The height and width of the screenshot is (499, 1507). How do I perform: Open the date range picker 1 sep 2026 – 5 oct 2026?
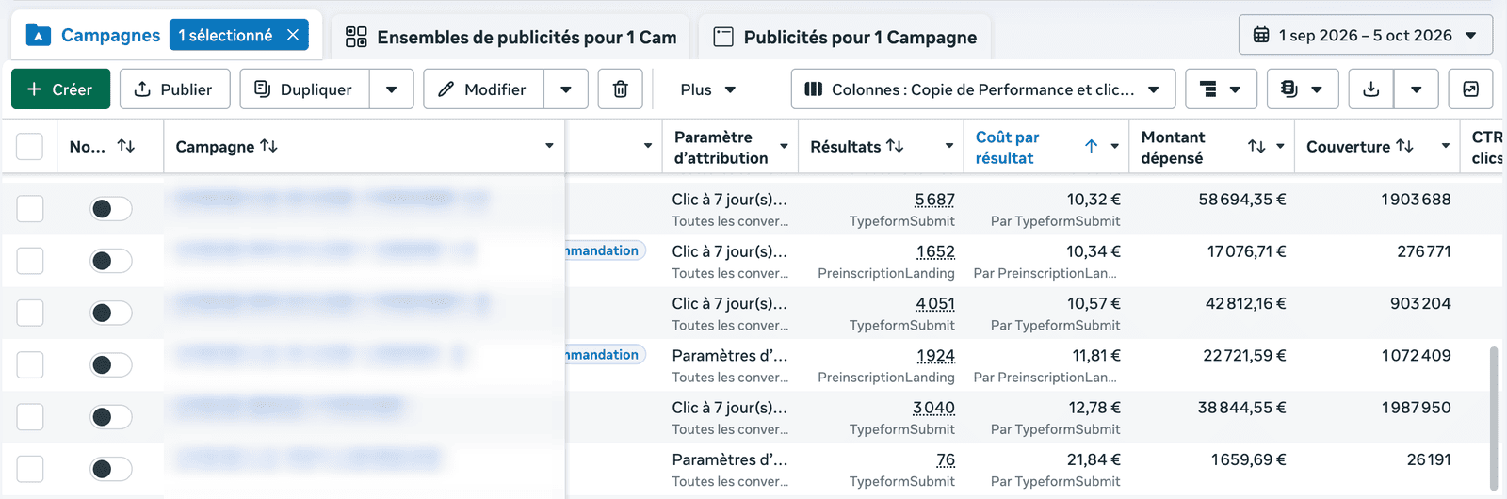point(1366,35)
